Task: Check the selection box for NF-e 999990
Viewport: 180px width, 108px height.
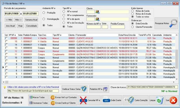Action: pyautogui.click(x=6, y=38)
